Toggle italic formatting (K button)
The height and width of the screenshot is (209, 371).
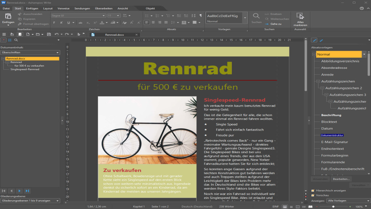coord(61,22)
